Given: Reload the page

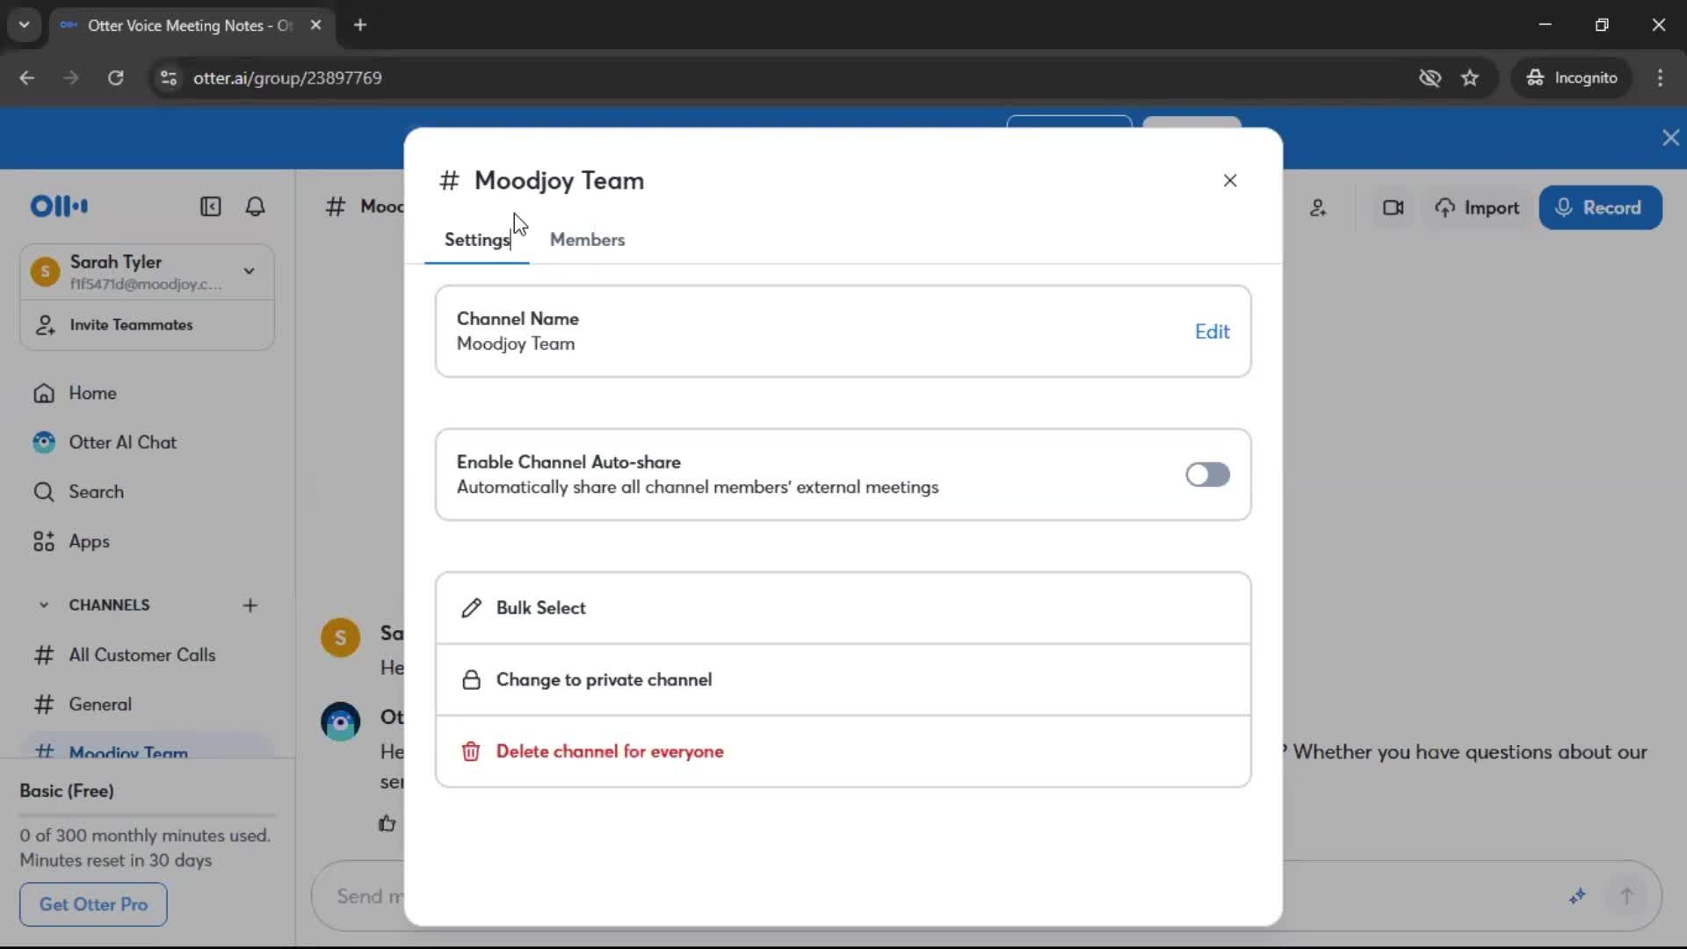Looking at the screenshot, I should (115, 77).
